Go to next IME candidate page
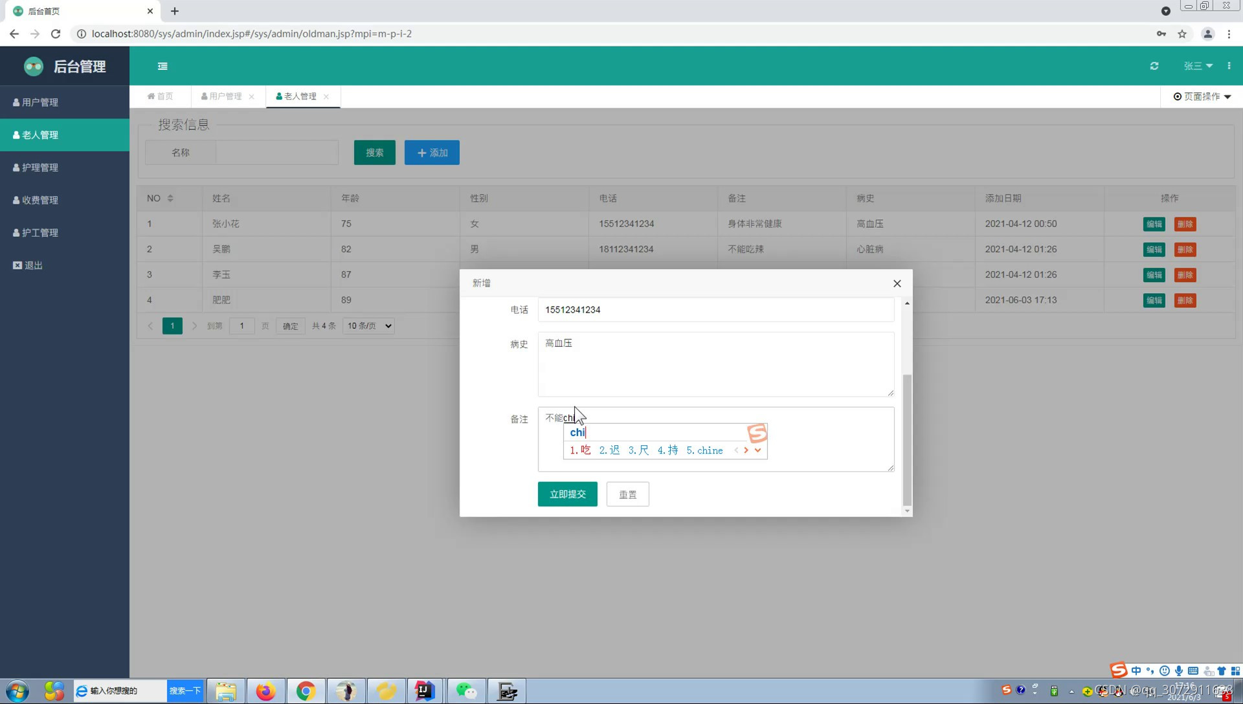 (x=746, y=450)
